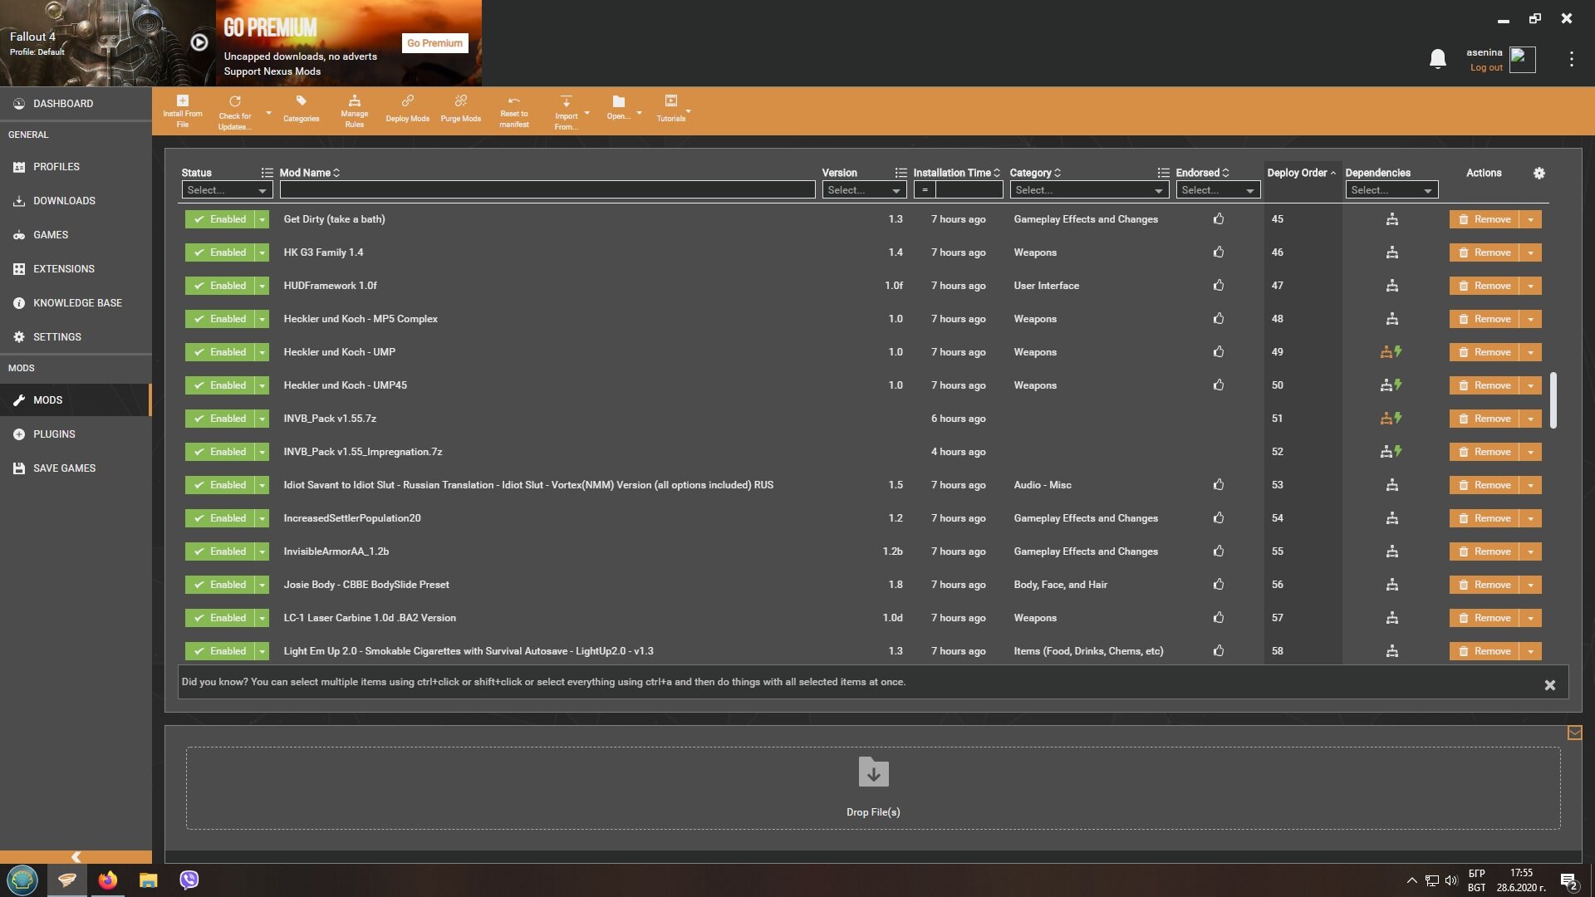Check for mod updates
Viewport: 1595px width, 897px height.
pyautogui.click(x=235, y=111)
